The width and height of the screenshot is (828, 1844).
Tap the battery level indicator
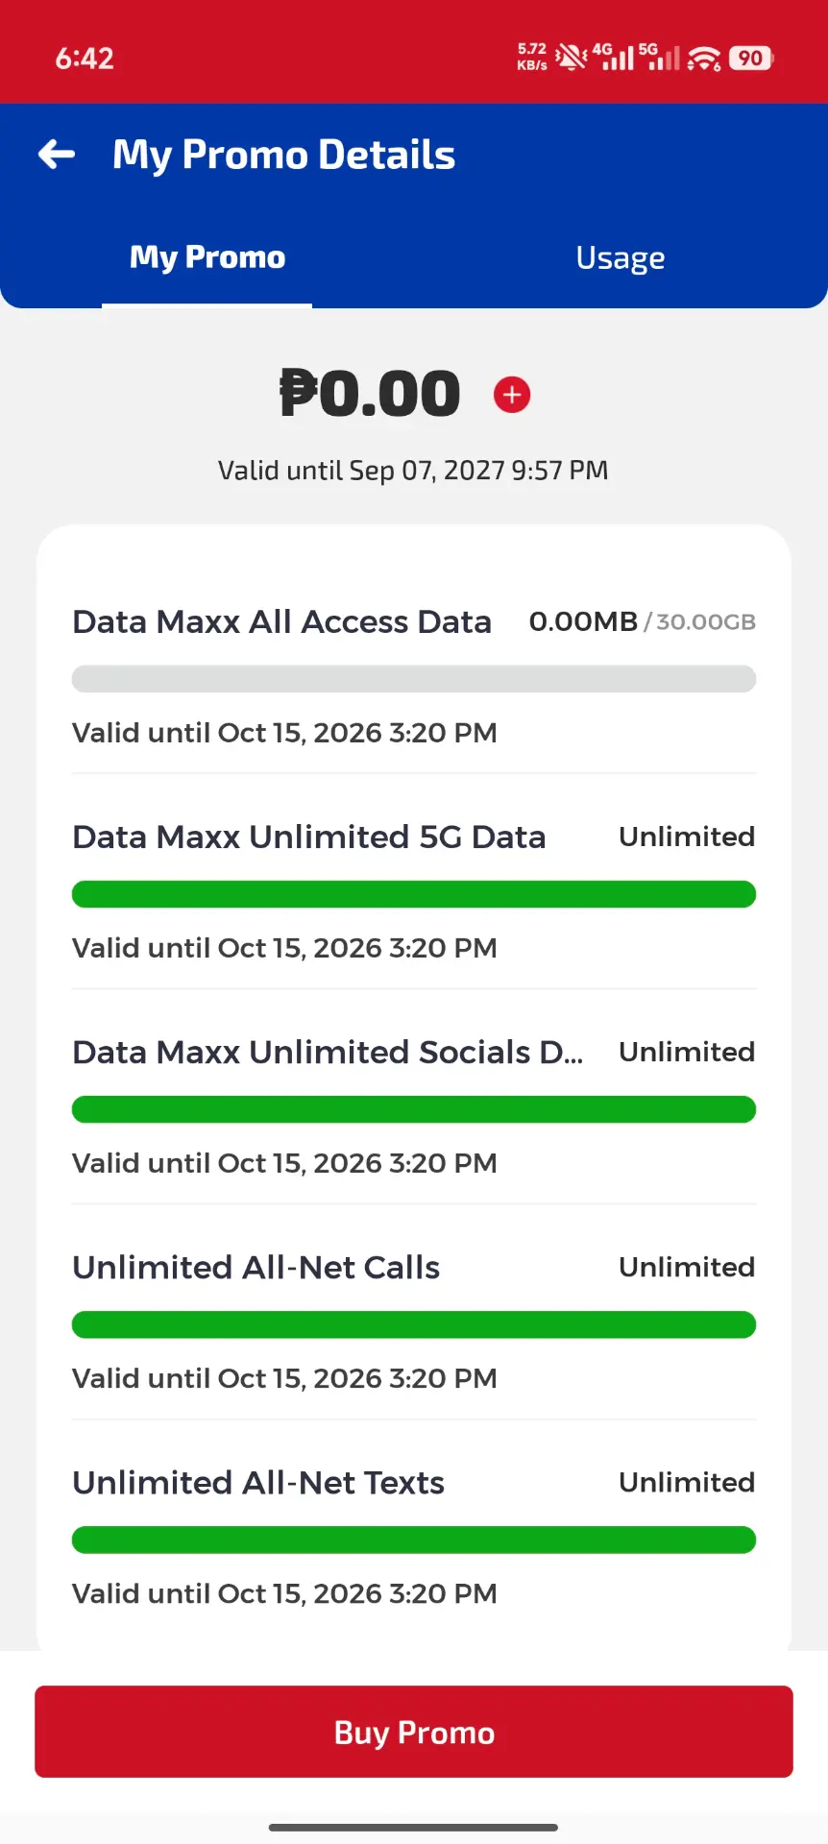pos(751,59)
